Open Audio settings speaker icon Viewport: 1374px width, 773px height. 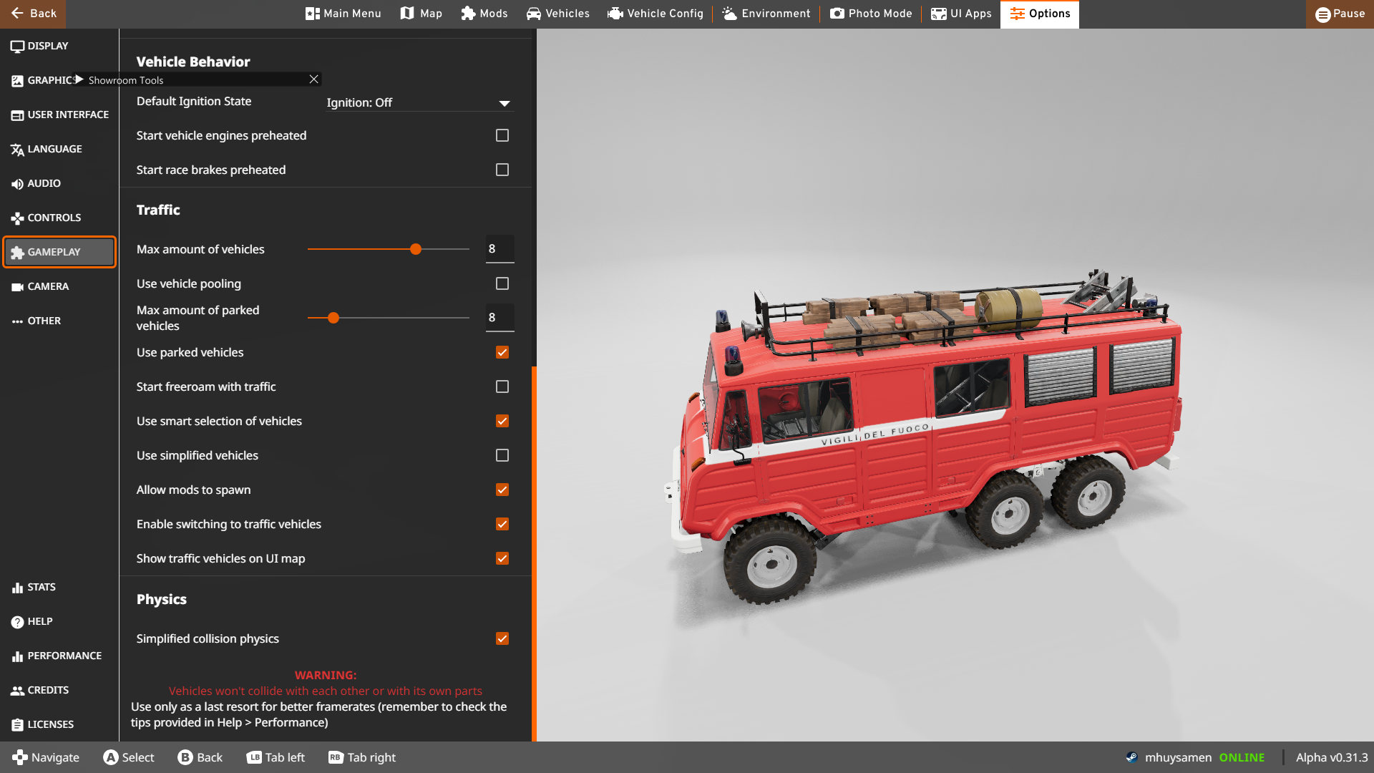[x=17, y=184]
